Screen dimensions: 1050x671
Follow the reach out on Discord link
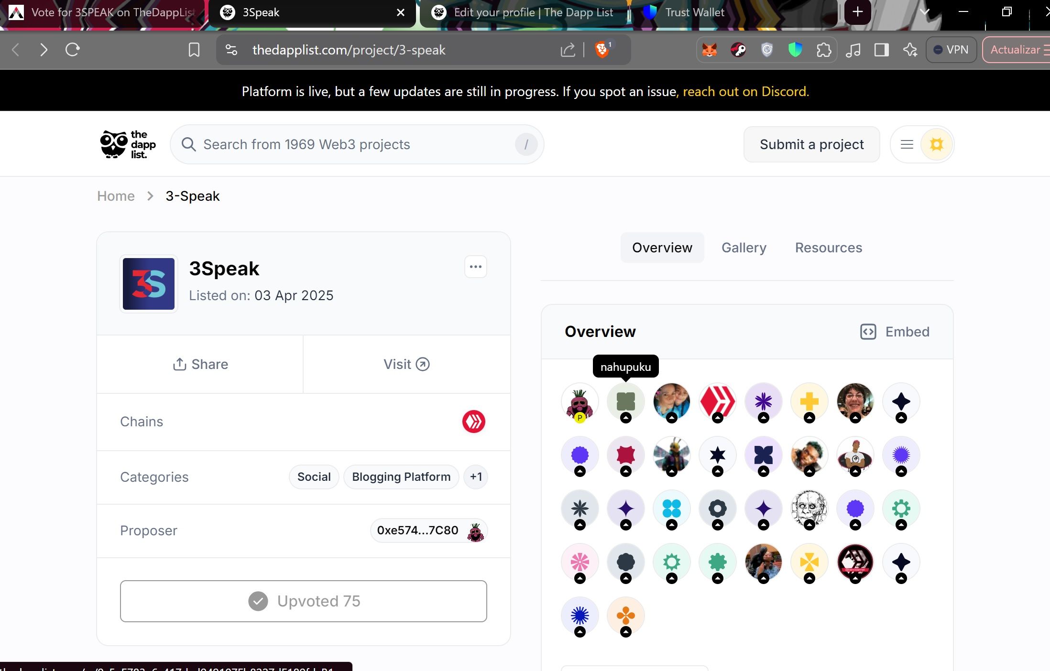click(746, 91)
